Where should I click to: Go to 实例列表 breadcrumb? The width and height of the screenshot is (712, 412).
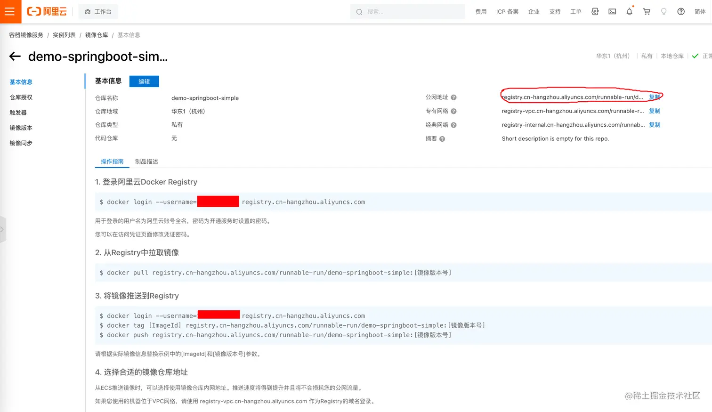click(64, 35)
